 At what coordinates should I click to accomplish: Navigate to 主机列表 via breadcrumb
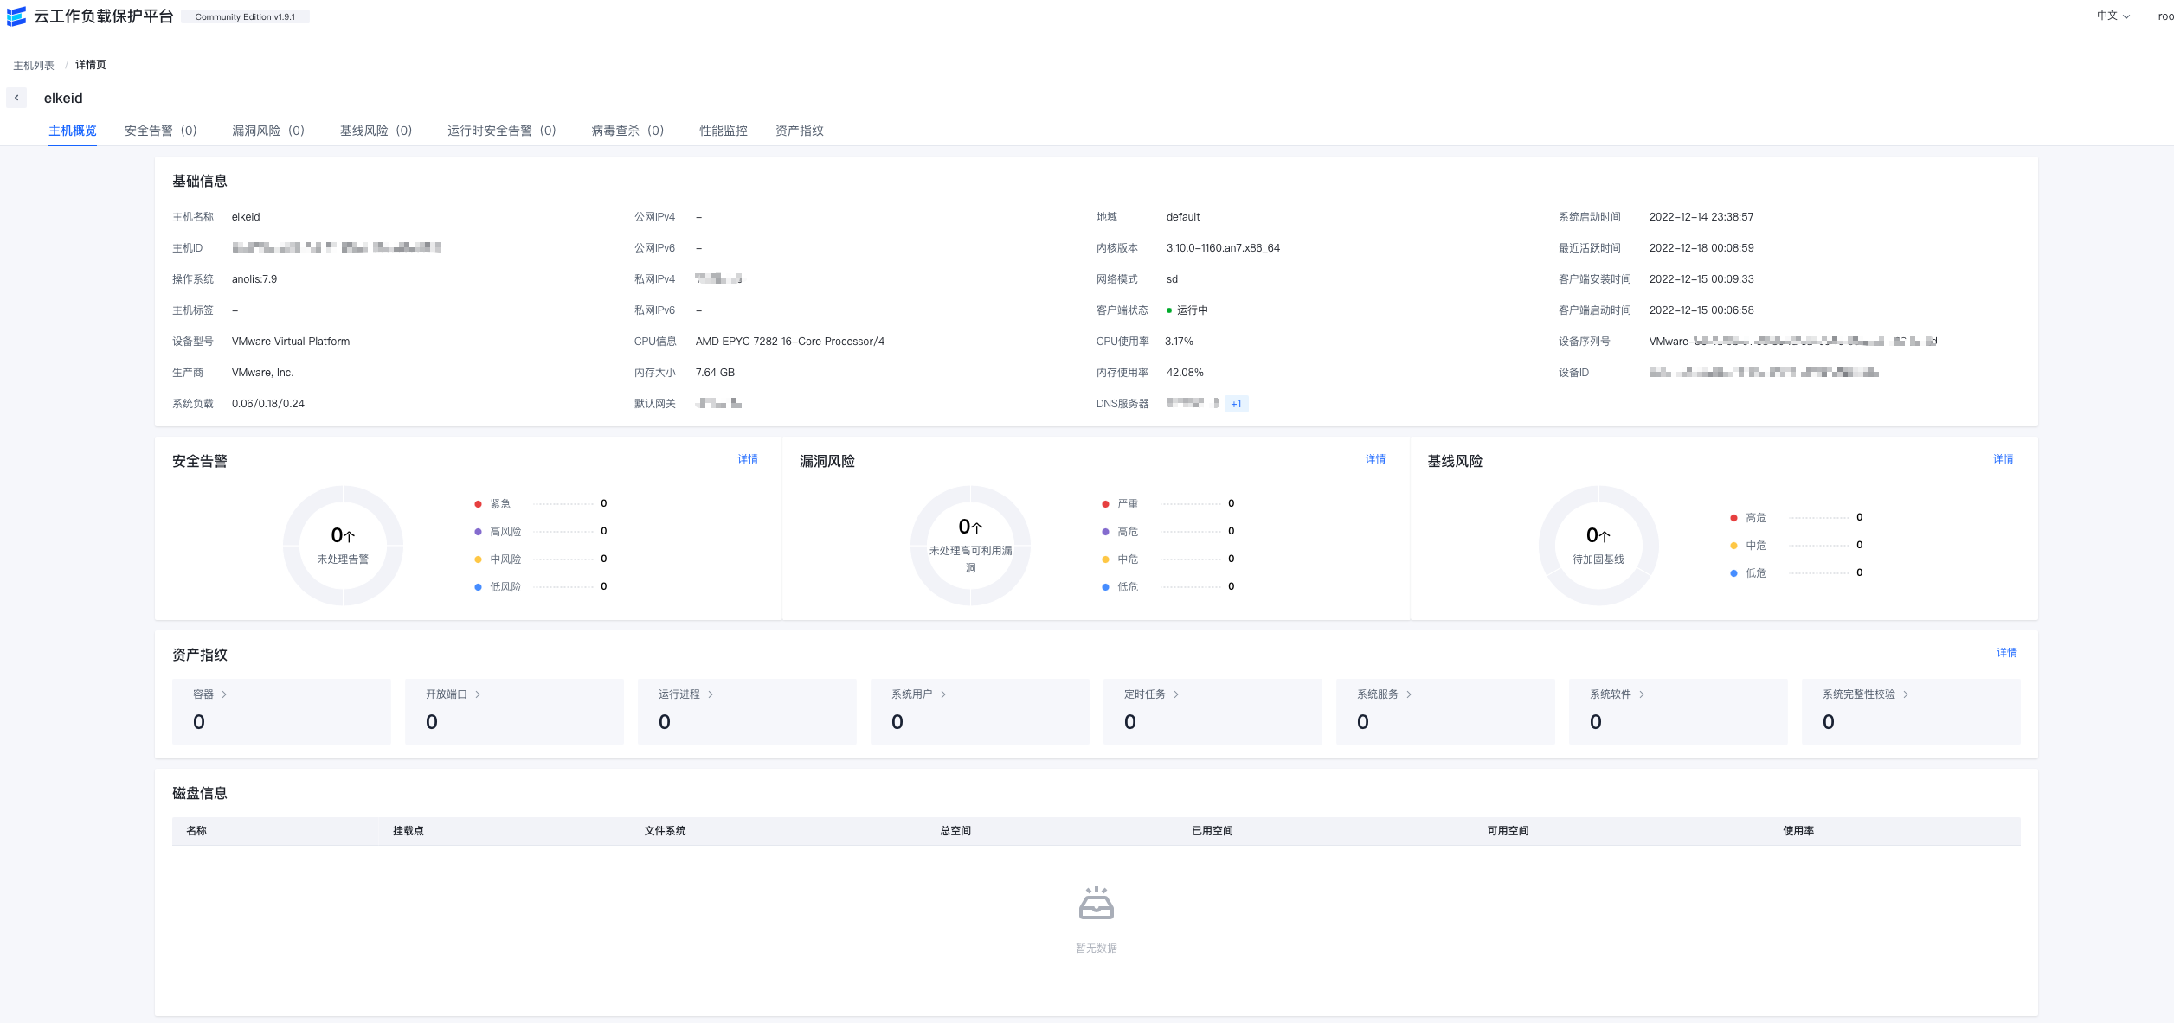(x=32, y=64)
